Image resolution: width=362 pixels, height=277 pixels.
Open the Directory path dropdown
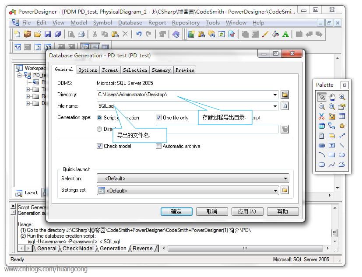pos(275,95)
